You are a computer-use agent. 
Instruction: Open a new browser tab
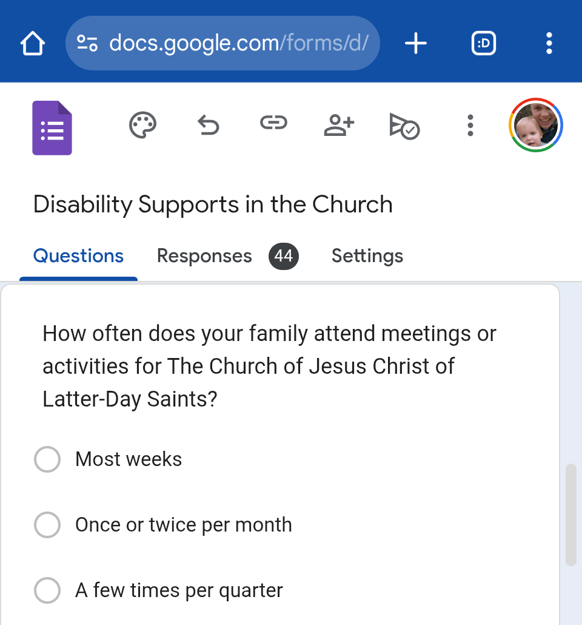point(416,44)
